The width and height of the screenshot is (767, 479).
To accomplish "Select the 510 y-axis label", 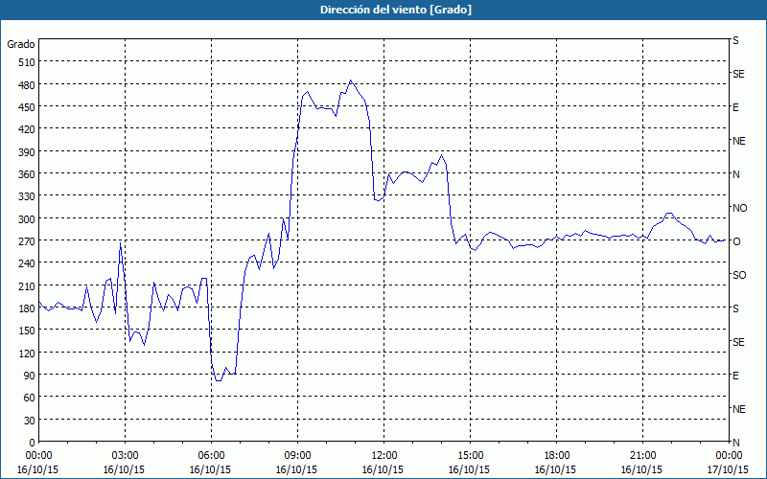I will tap(27, 62).
